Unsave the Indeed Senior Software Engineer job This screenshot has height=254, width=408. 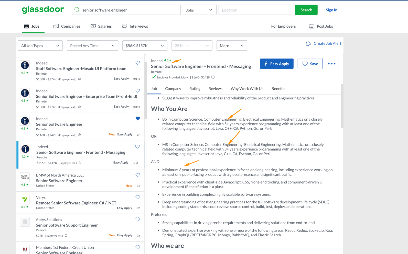138,119
